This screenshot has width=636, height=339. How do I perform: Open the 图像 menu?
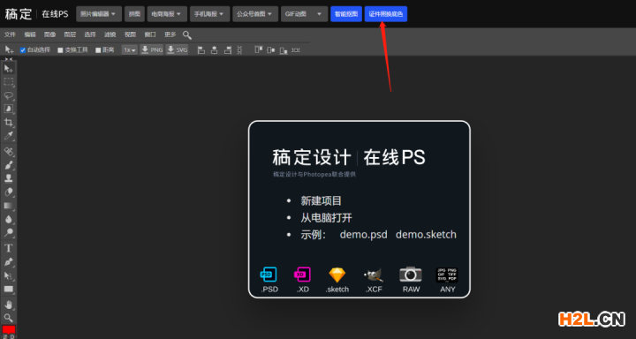(x=49, y=35)
